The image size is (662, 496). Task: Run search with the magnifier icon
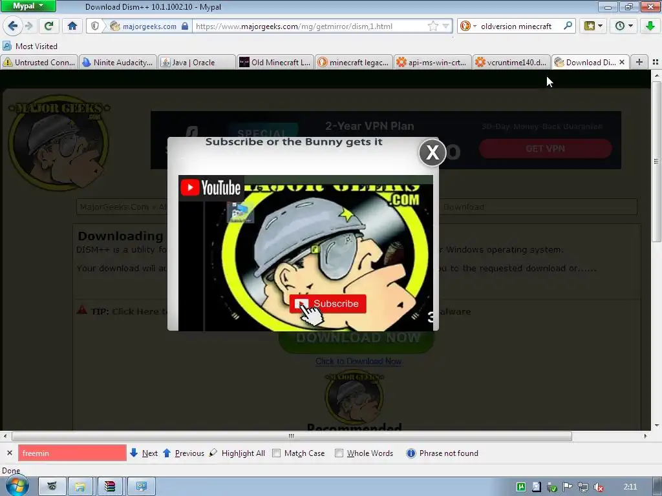coord(568,26)
